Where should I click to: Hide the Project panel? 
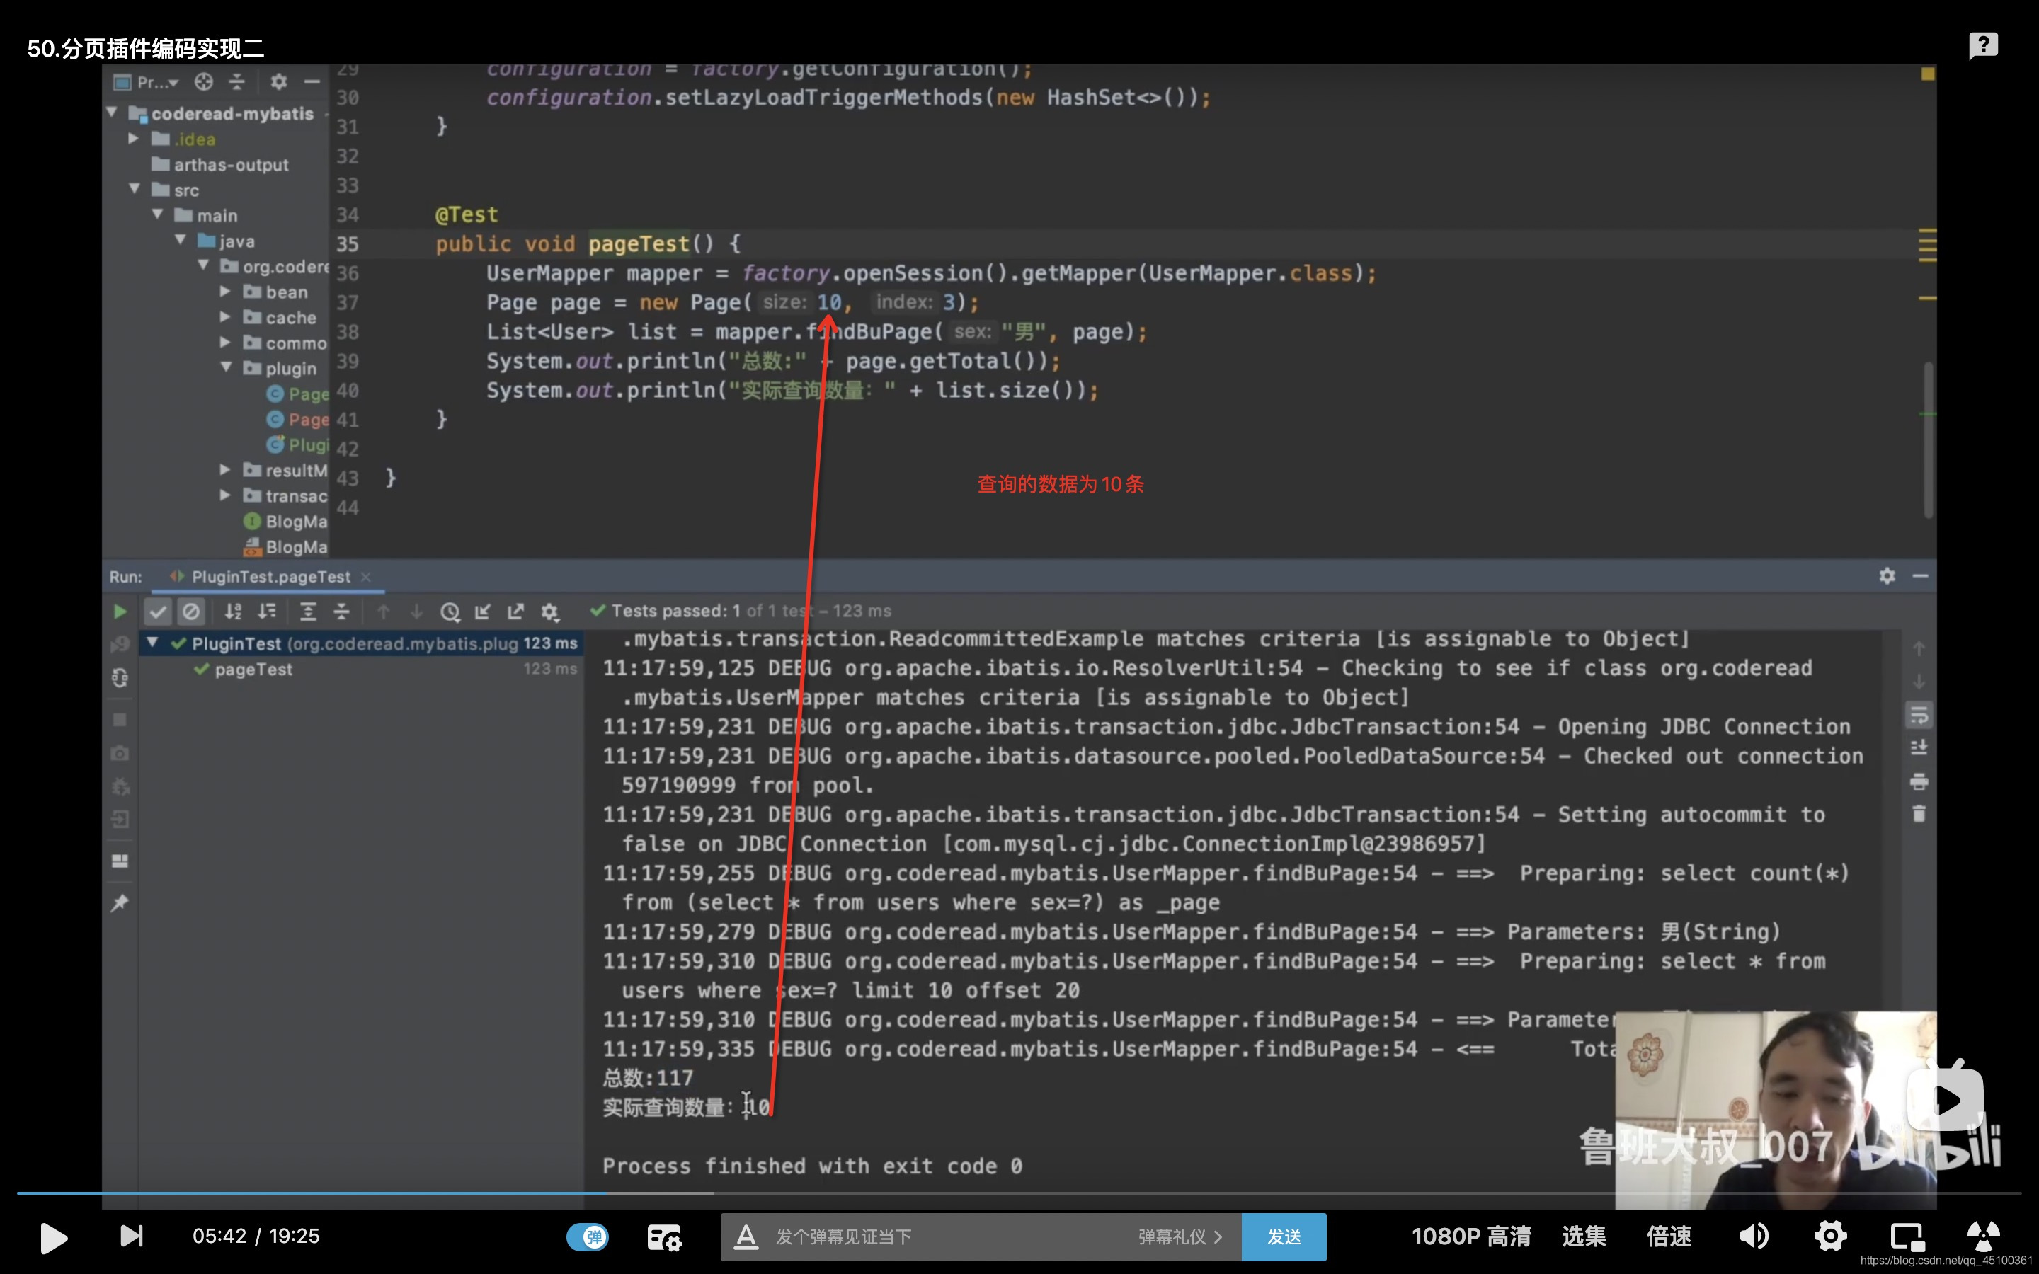(x=312, y=81)
